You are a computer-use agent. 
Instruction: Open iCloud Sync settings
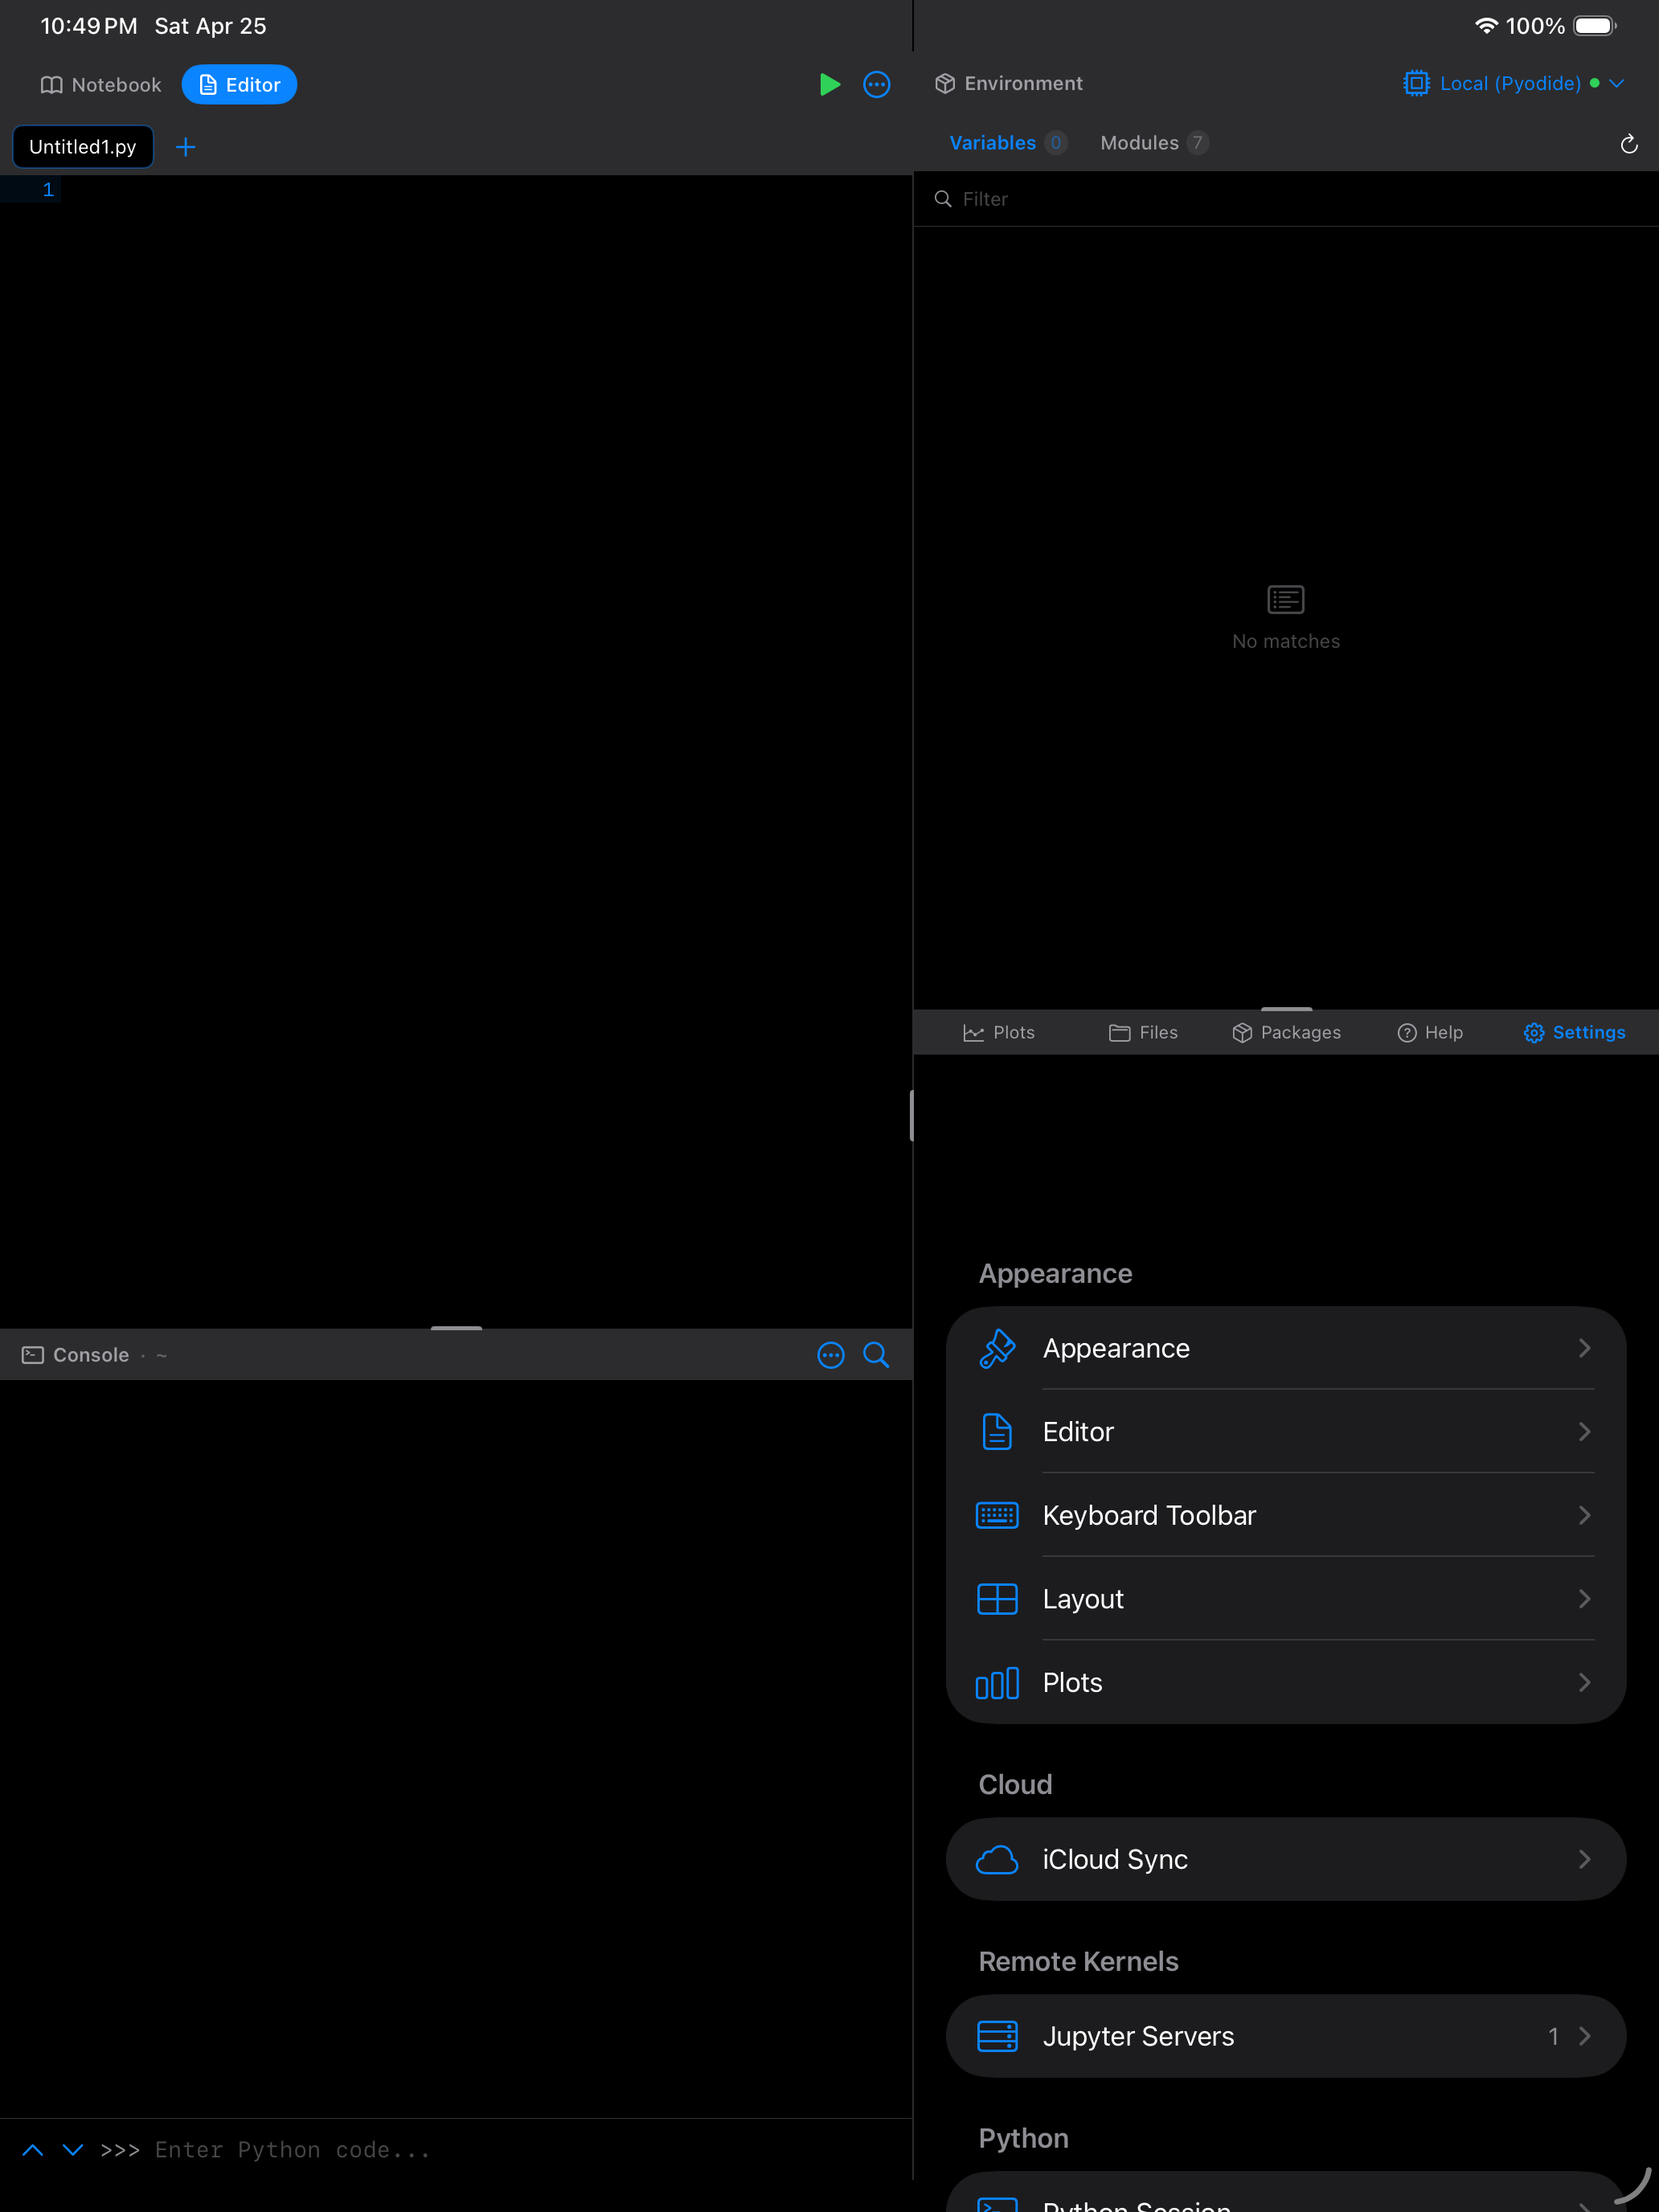pyautogui.click(x=1286, y=1860)
